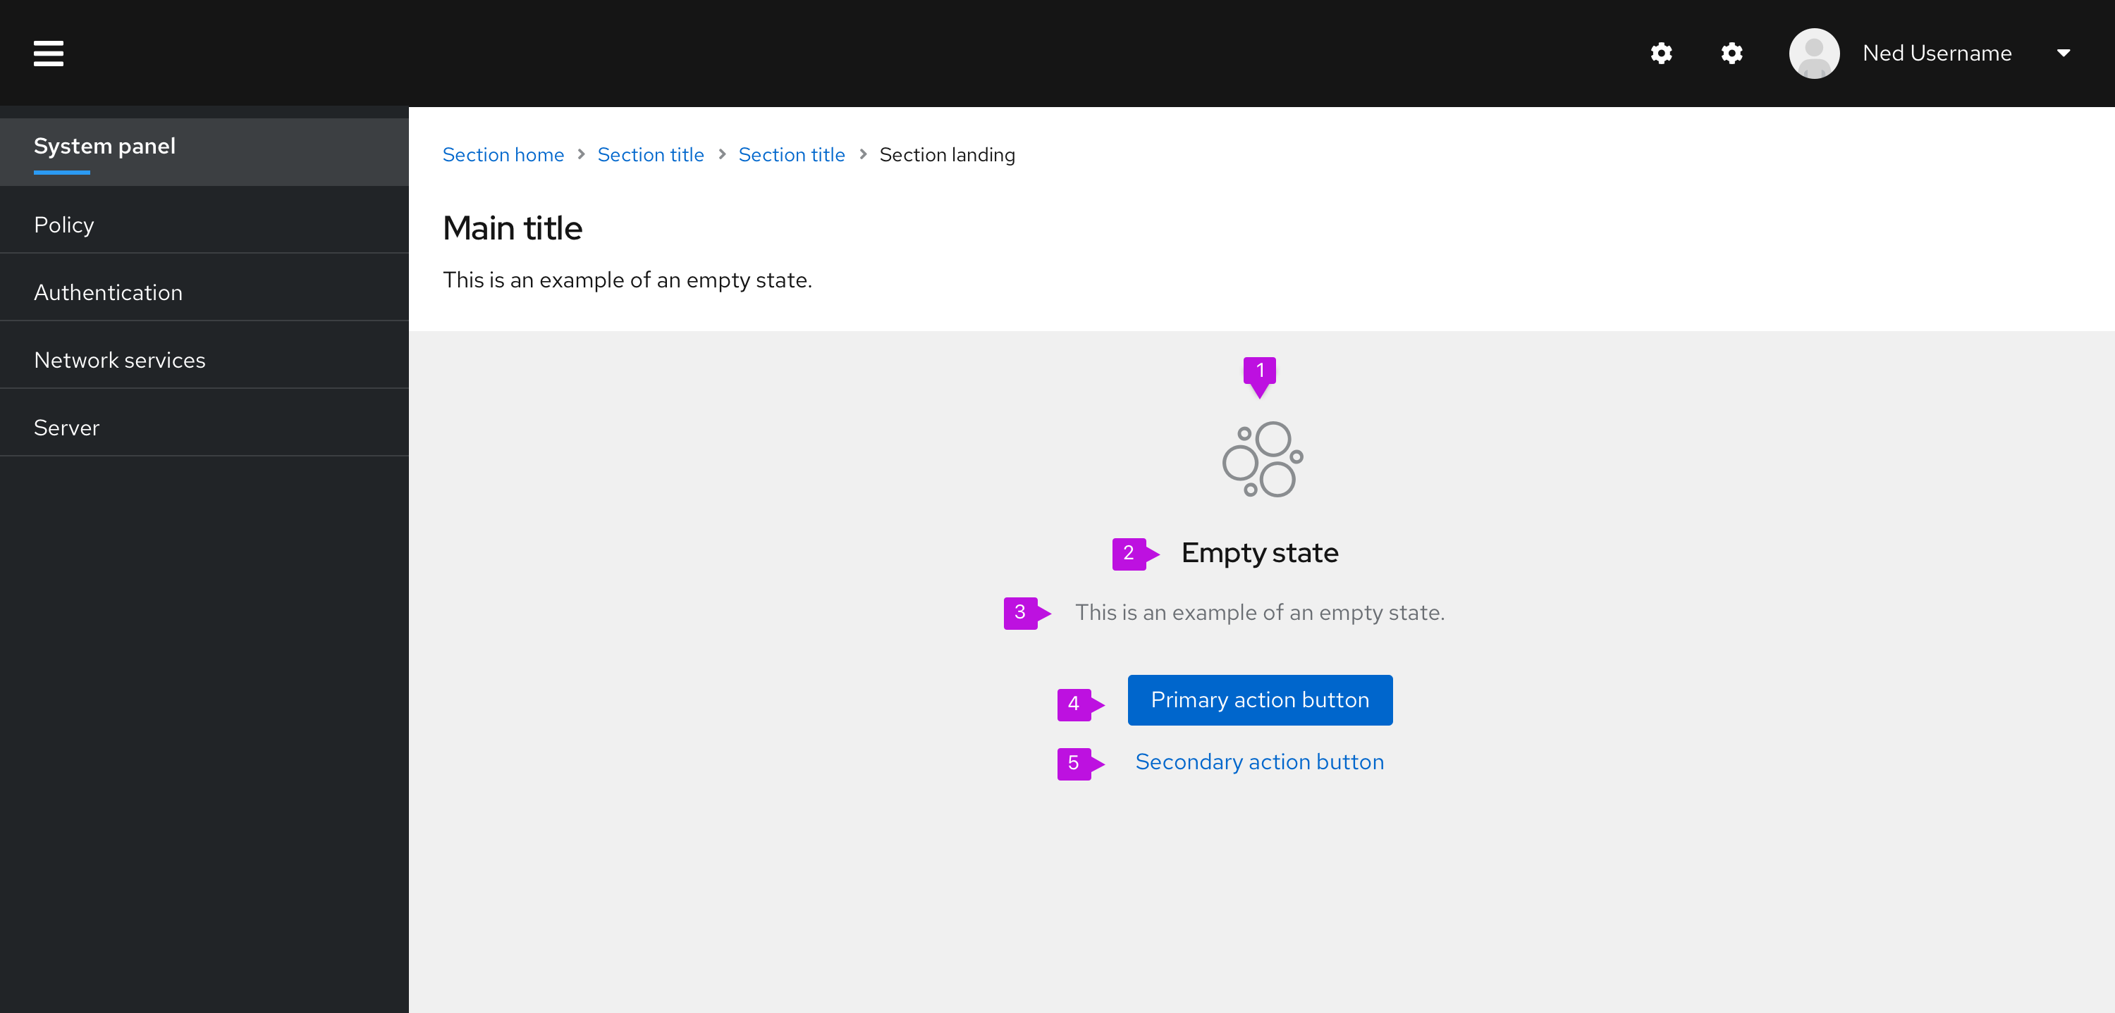Open Network services in sidebar
This screenshot has width=2115, height=1013.
(x=120, y=360)
